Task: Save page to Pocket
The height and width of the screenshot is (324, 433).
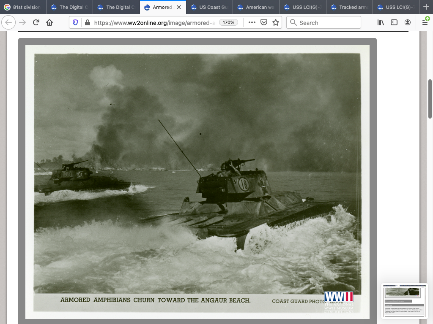Action: coord(264,23)
